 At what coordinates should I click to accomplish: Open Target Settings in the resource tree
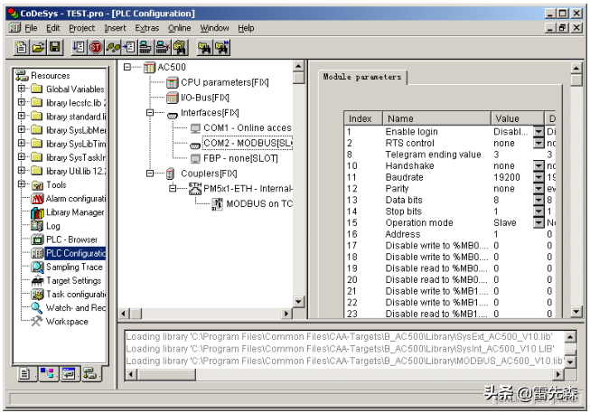pyautogui.click(x=73, y=281)
